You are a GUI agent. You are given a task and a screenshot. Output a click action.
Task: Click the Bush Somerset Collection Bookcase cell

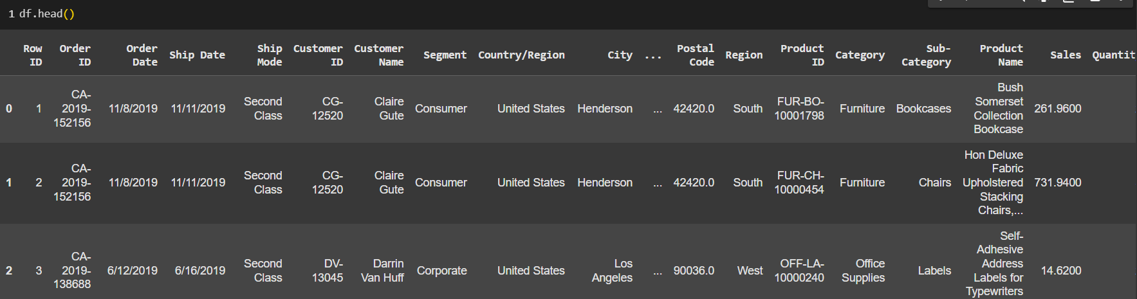(999, 109)
